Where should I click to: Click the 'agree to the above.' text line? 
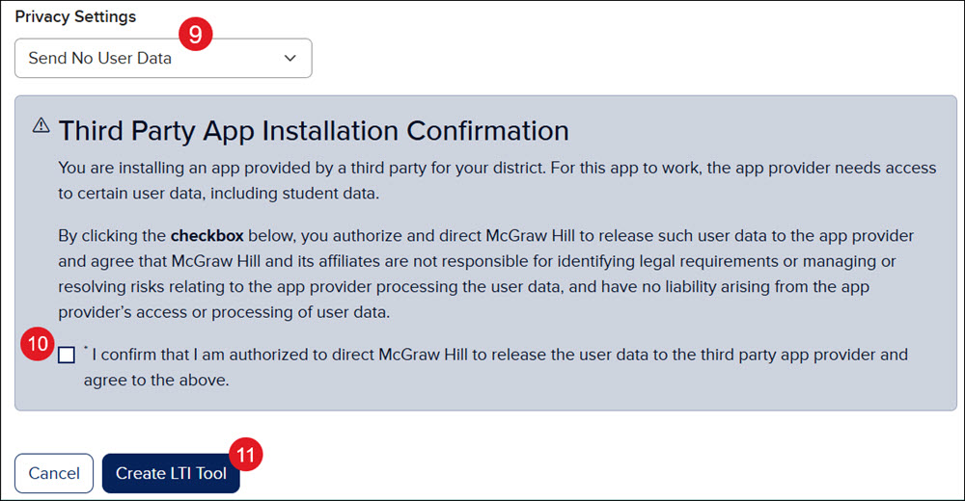(156, 381)
